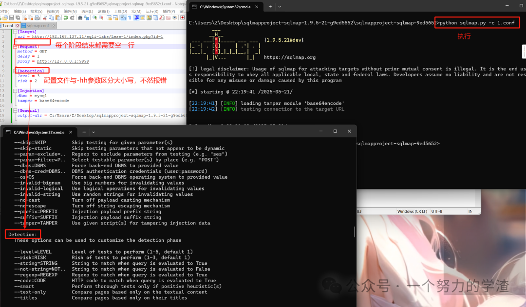The height and width of the screenshot is (307, 526).
Task: Collapse the [Target] section fold marker
Action: [x=15, y=32]
